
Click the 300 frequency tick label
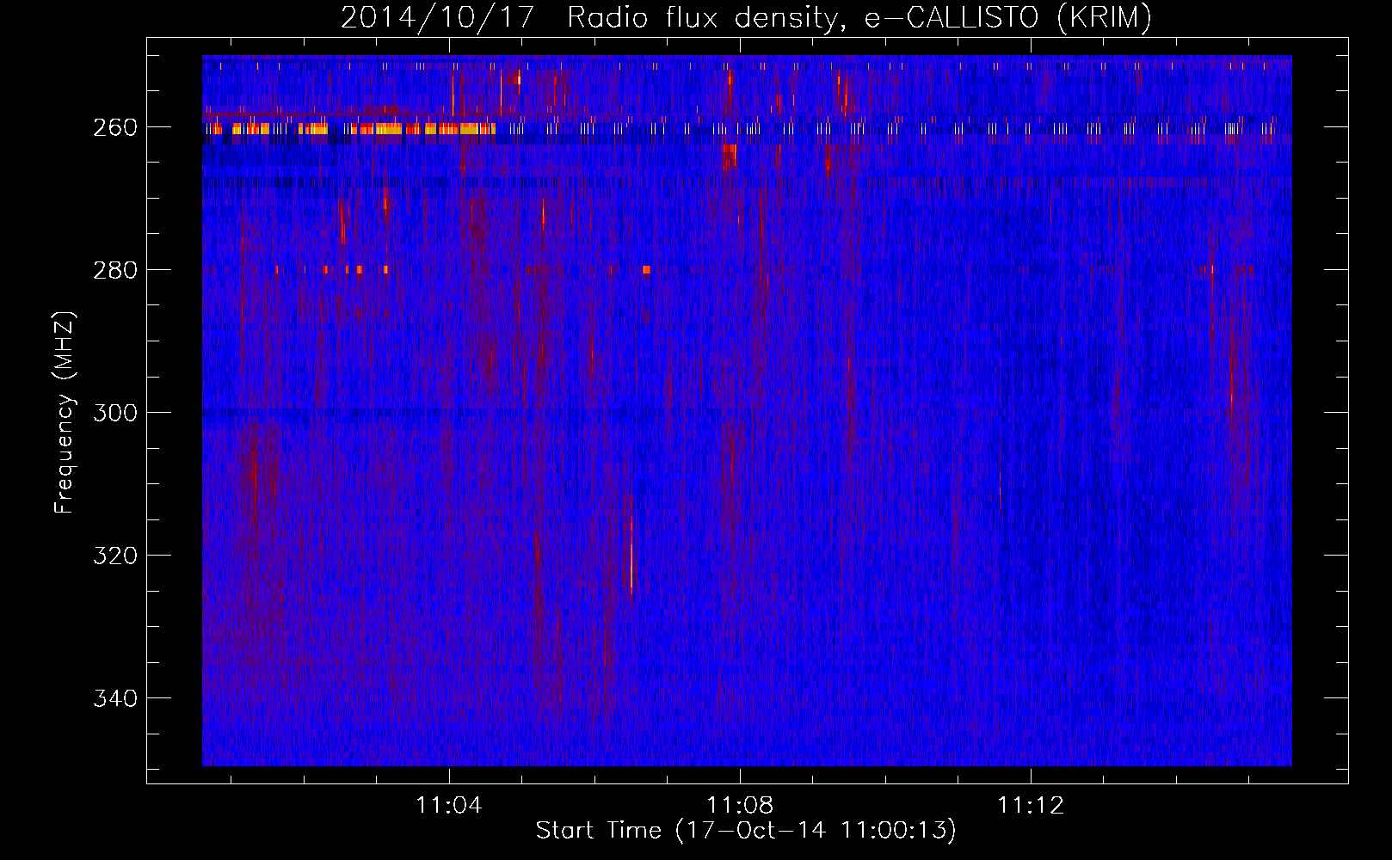pos(115,413)
